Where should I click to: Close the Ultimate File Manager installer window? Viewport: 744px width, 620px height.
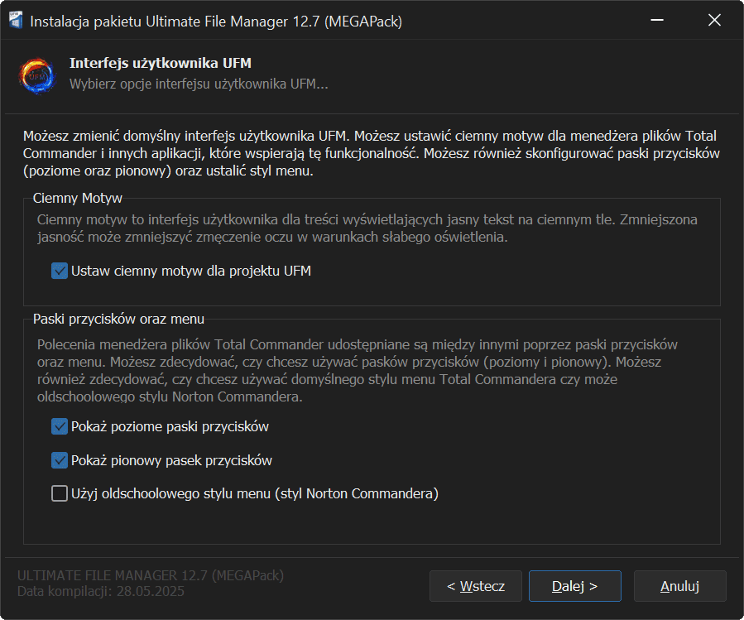(714, 21)
